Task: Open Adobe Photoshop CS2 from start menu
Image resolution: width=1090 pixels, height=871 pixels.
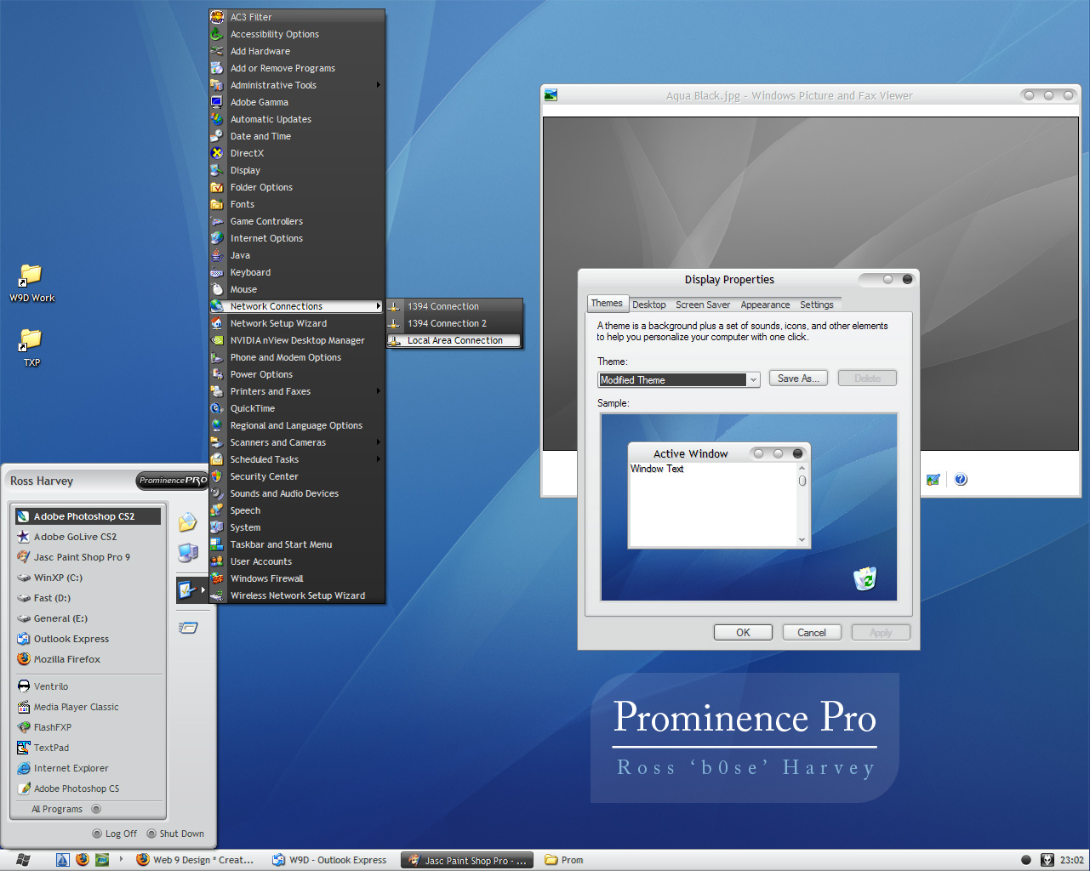Action: [x=87, y=516]
